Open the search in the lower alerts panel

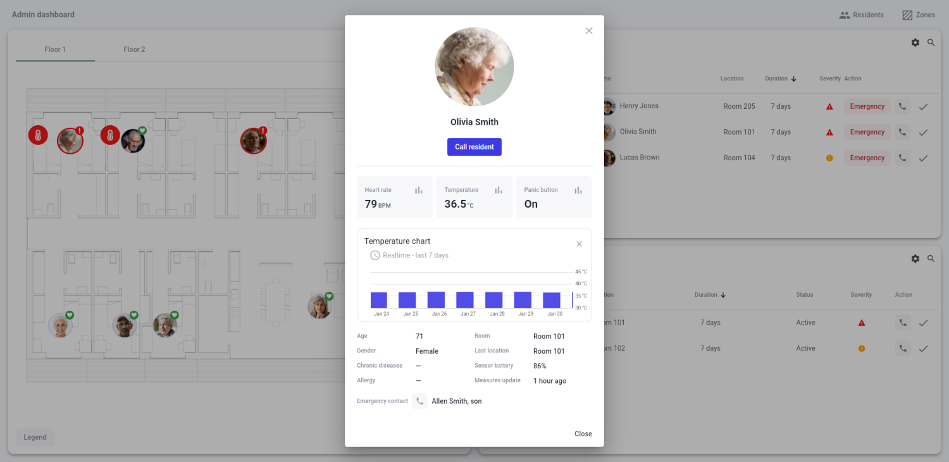click(x=931, y=258)
